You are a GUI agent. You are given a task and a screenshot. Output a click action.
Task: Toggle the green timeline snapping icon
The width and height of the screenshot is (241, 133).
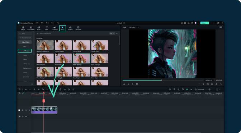point(187,90)
